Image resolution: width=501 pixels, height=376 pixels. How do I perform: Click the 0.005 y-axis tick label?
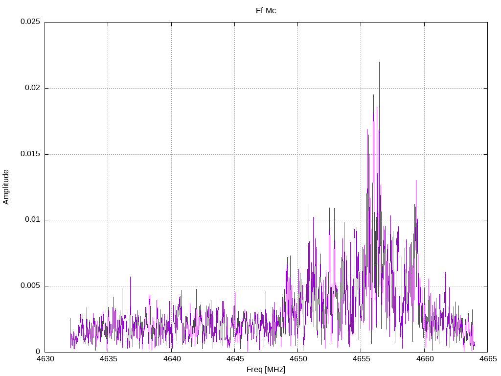tap(30, 286)
